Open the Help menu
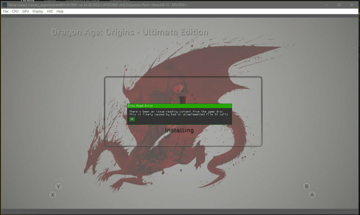 coord(60,11)
